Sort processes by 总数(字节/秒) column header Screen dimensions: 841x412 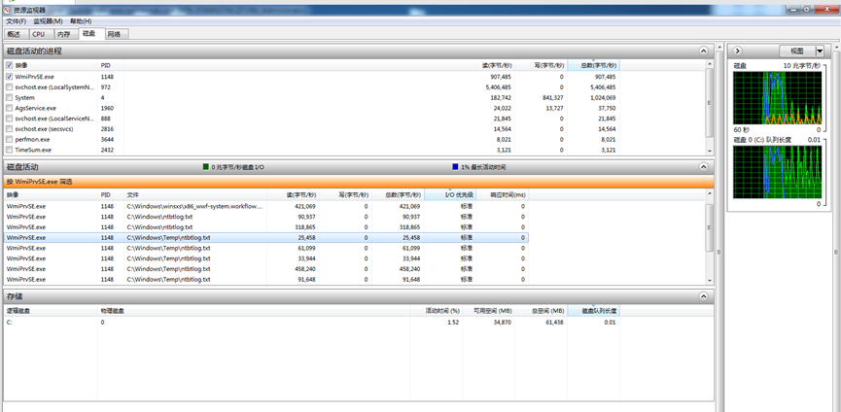[x=593, y=65]
